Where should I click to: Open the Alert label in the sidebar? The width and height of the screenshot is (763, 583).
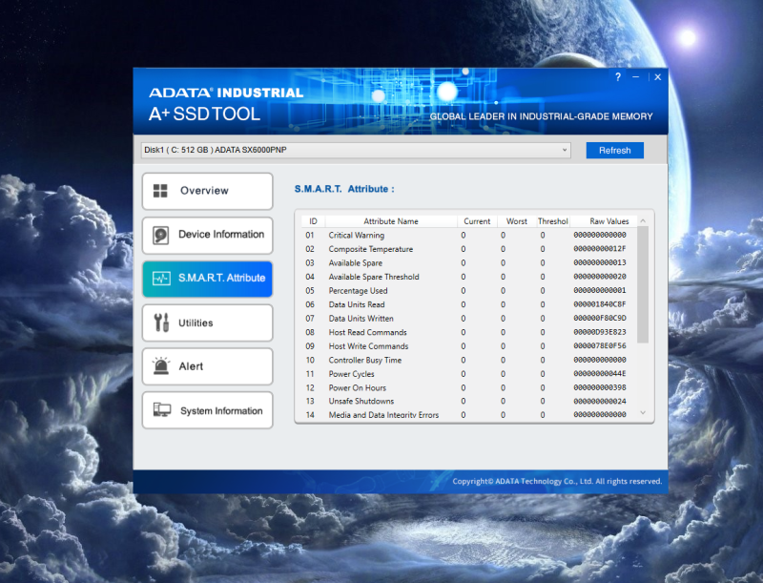tap(191, 366)
